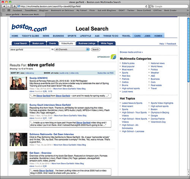
Task: Click the Help link
Action: click(161, 44)
